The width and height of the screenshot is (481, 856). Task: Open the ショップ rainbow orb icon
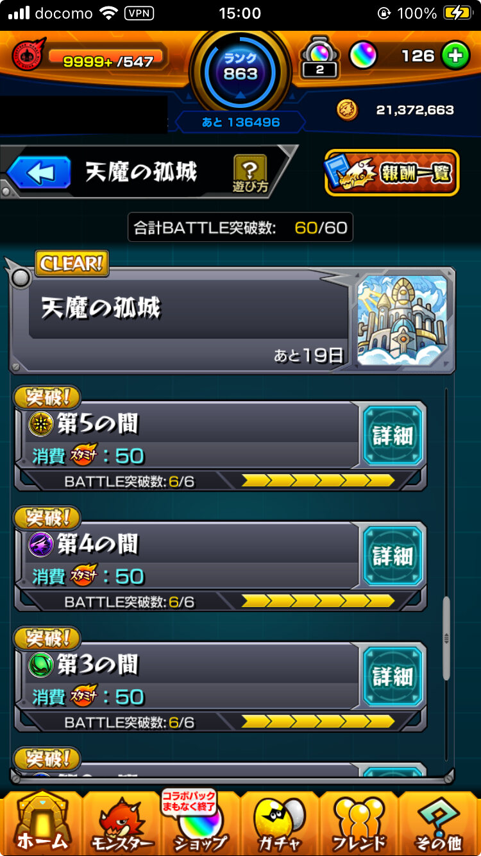pyautogui.click(x=200, y=823)
